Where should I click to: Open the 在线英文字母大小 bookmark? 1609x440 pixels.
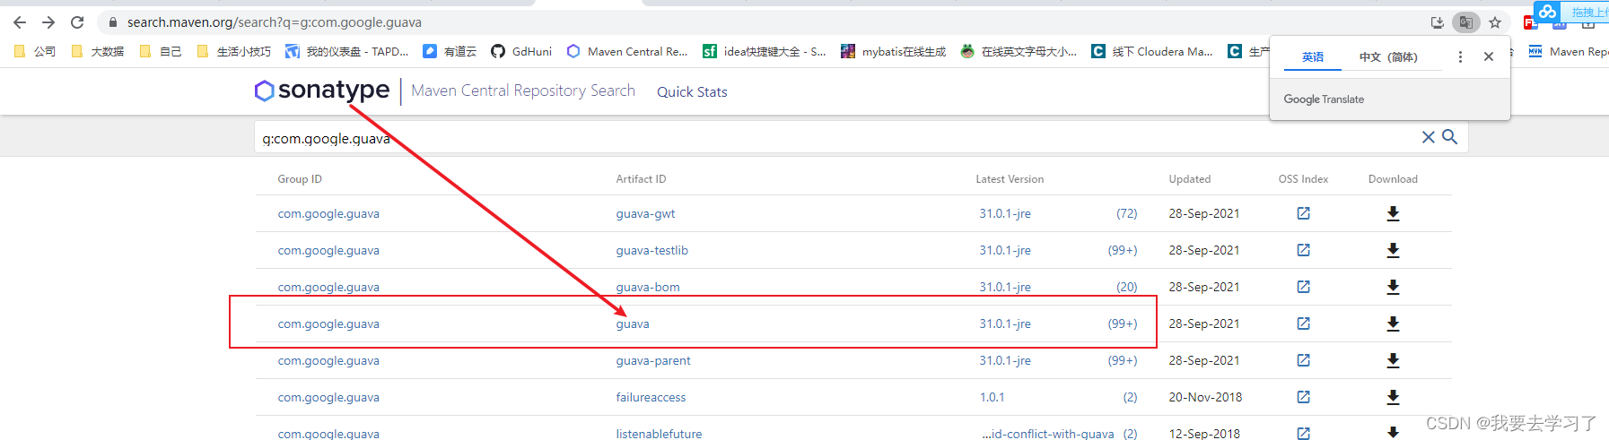pos(1019,51)
